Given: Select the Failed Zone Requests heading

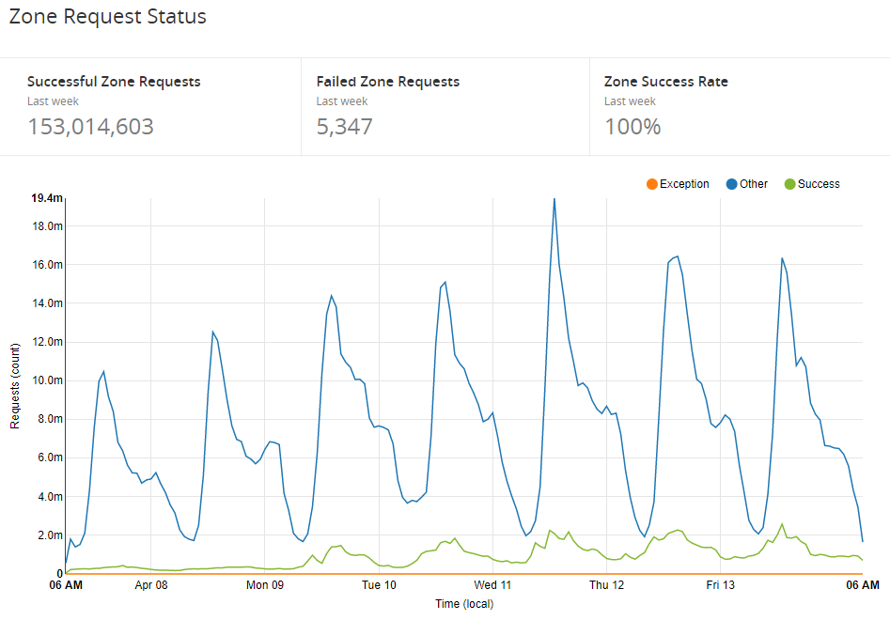Looking at the screenshot, I should [x=387, y=82].
